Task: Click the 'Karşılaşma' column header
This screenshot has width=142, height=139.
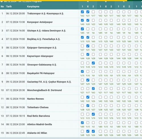Action: coord(33,7)
